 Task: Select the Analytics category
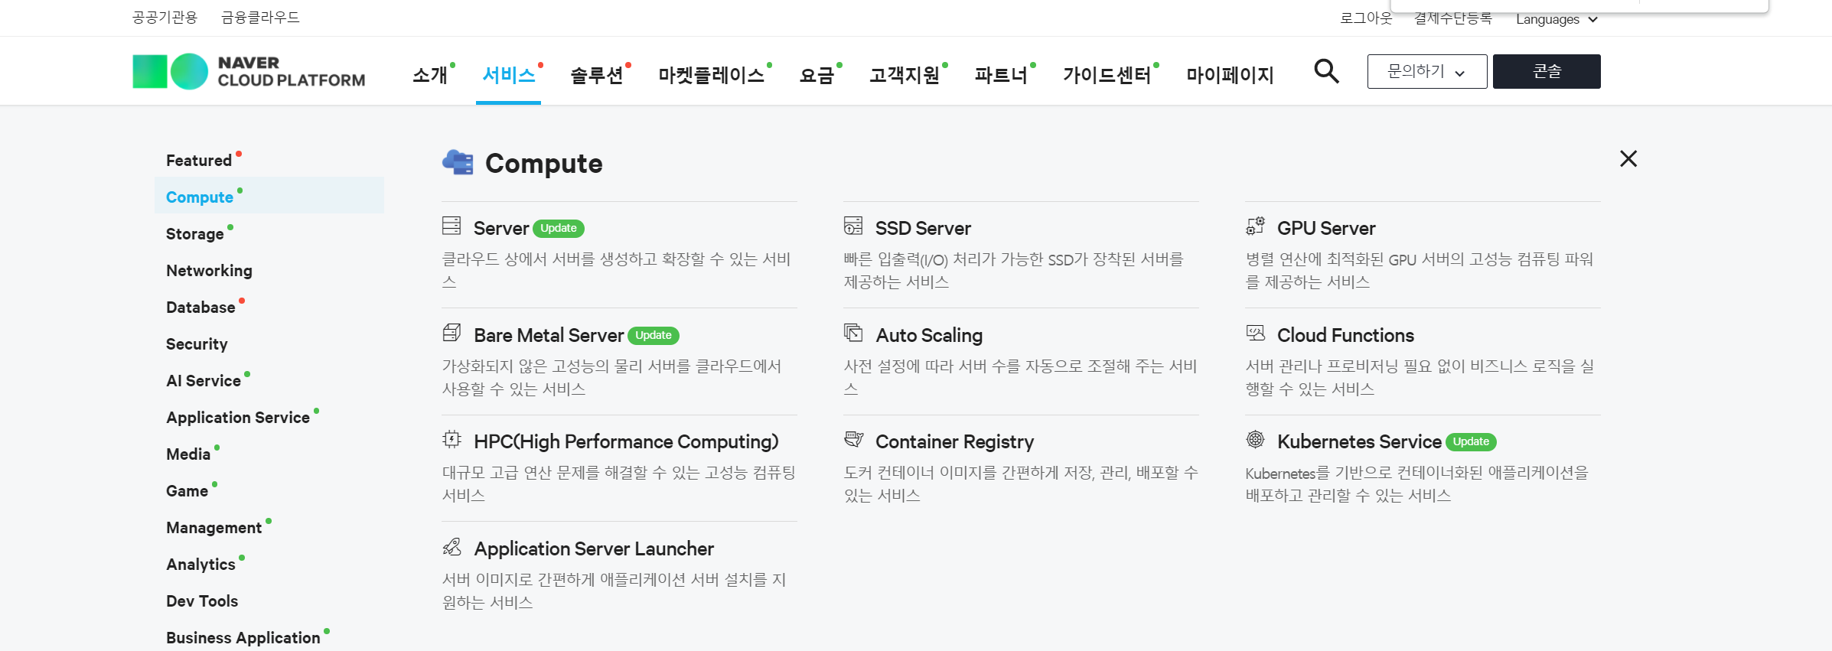(200, 564)
